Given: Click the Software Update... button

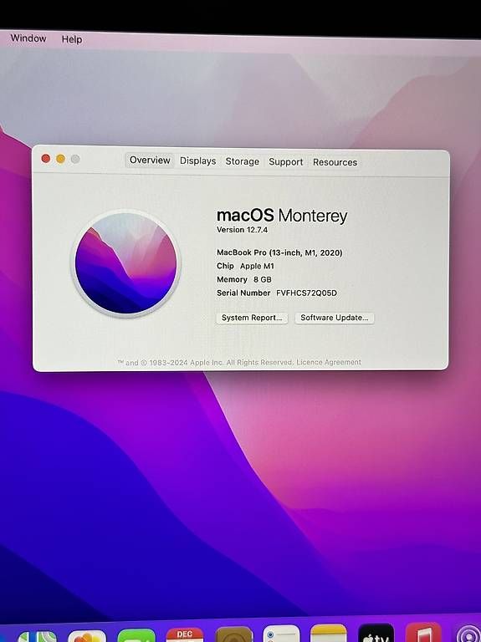Looking at the screenshot, I should pyautogui.click(x=335, y=318).
